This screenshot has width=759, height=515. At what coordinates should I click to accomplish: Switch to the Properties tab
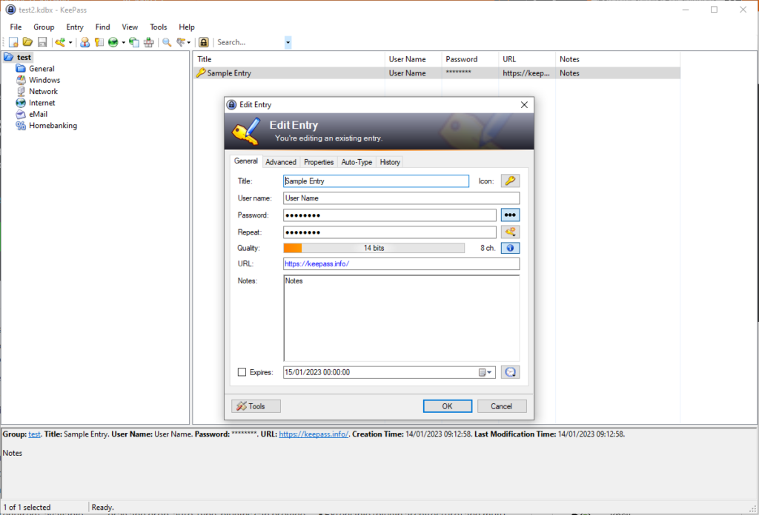[x=319, y=162]
